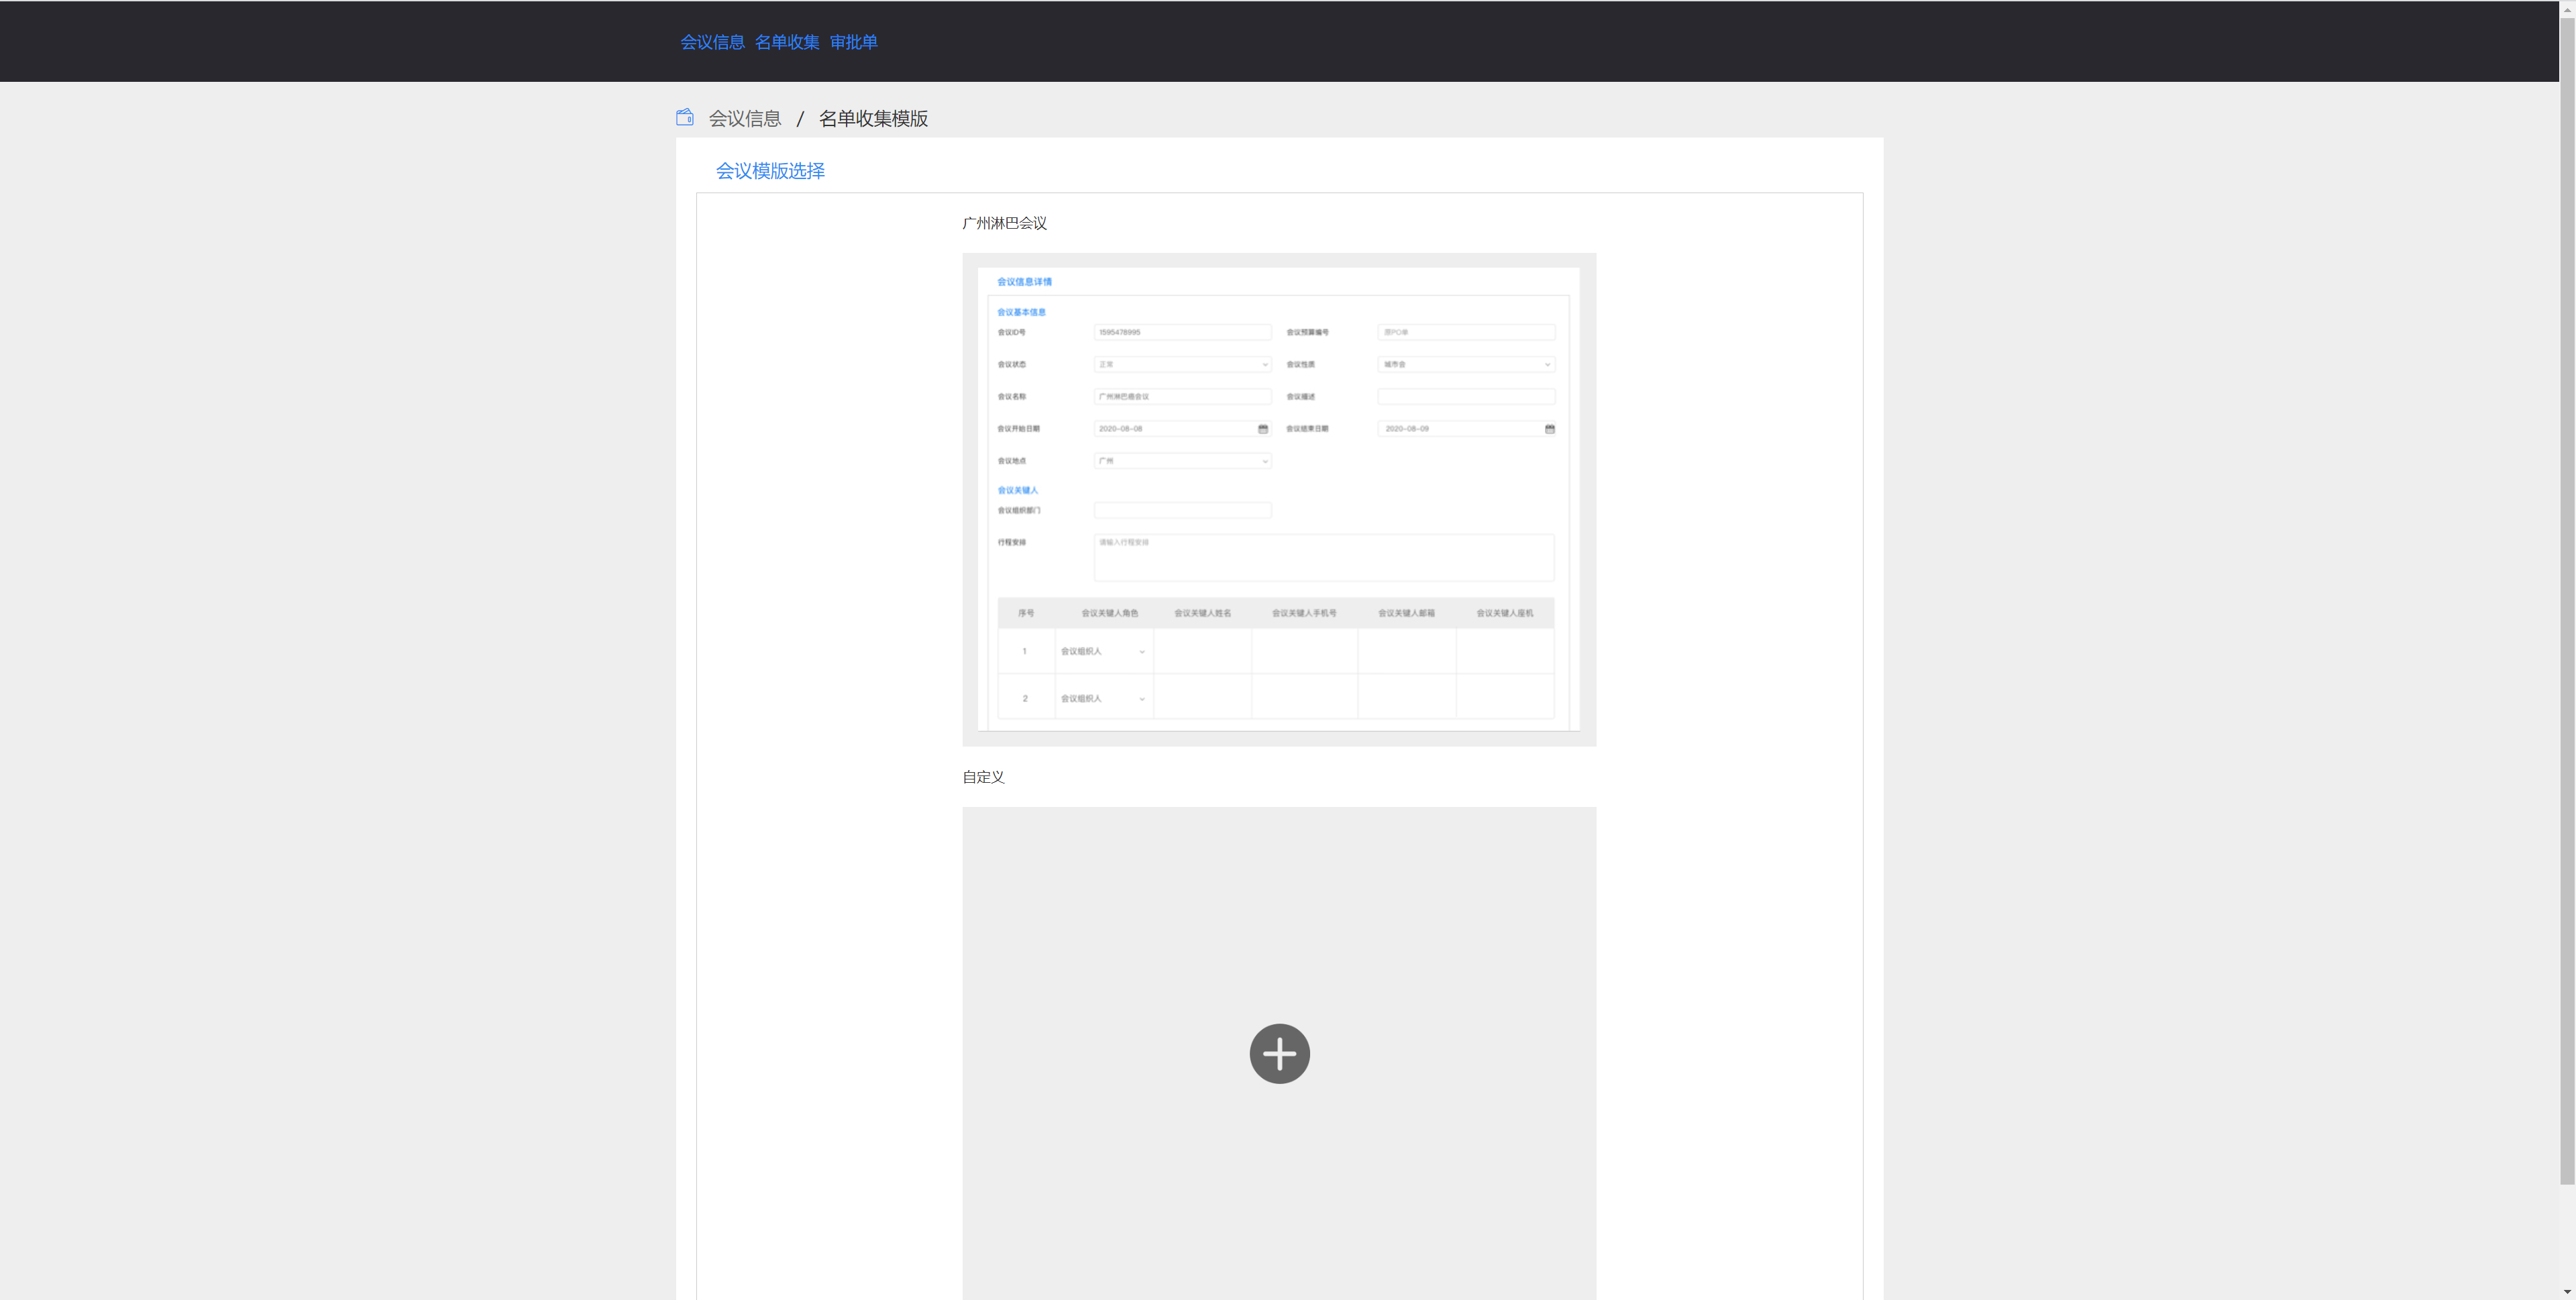Select the 广州淋巴会议 template thumbnail
The width and height of the screenshot is (2576, 1300).
click(1279, 499)
